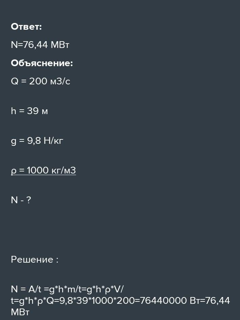Click underlined text 'ρ = 1000 кг/м3'
This screenshot has width=240, height=320.
tap(43, 170)
